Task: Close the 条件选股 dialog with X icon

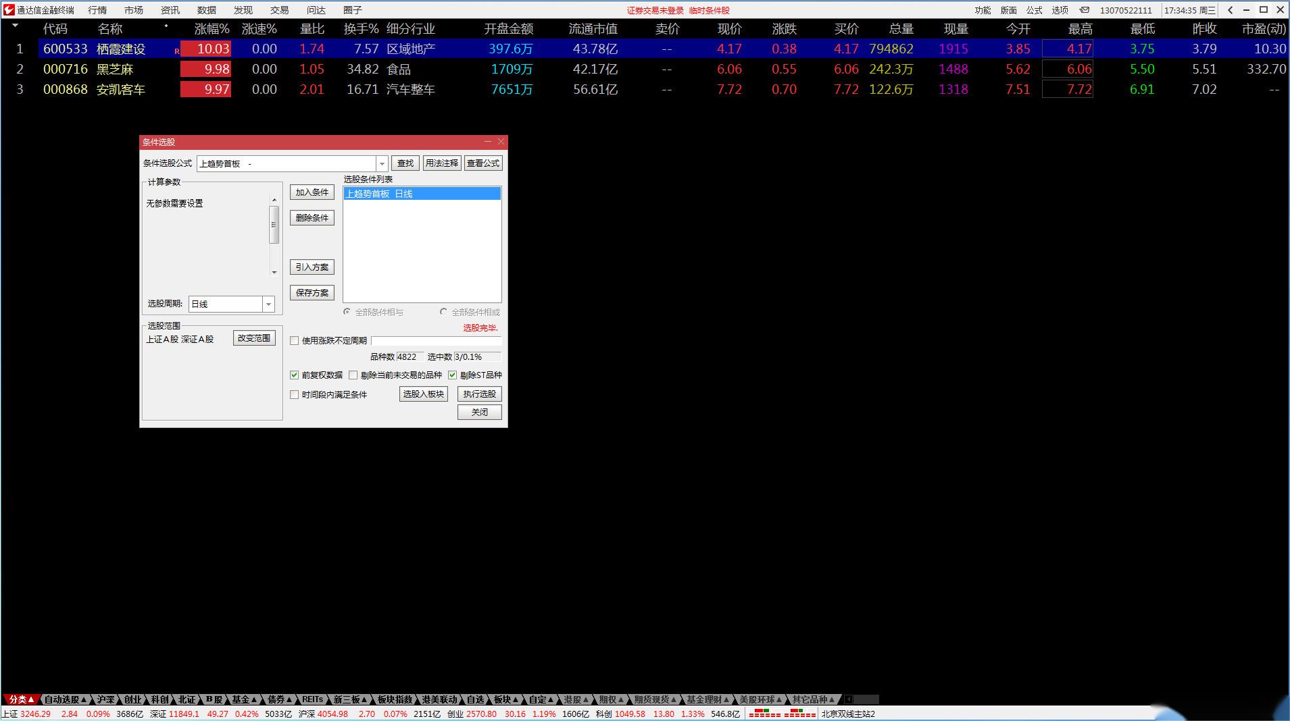Action: pyautogui.click(x=501, y=142)
